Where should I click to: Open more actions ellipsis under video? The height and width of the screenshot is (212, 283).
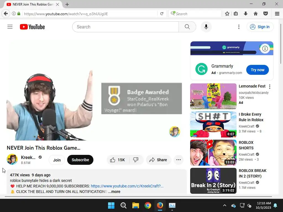pos(179,160)
